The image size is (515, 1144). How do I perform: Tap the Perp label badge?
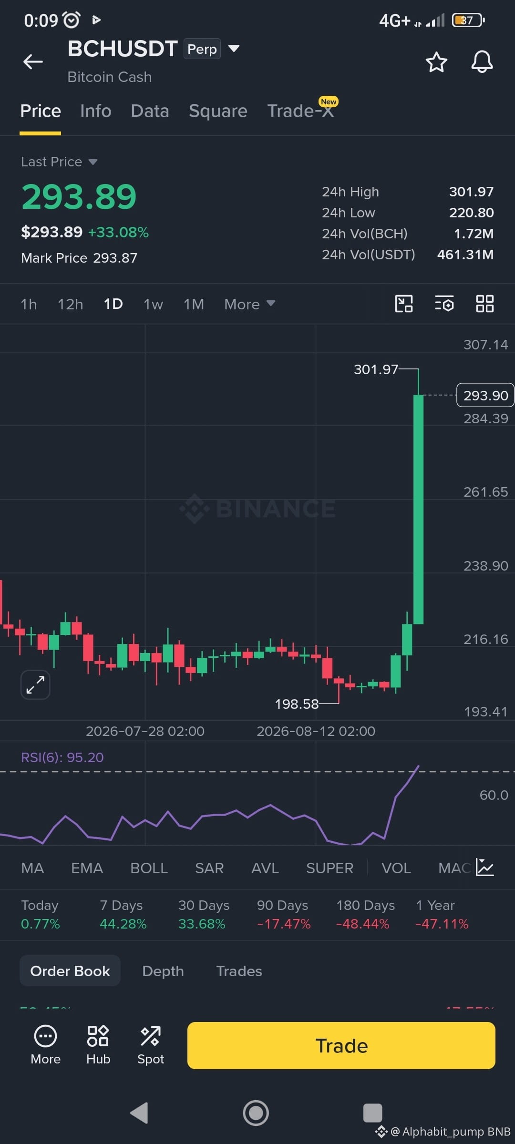click(202, 49)
